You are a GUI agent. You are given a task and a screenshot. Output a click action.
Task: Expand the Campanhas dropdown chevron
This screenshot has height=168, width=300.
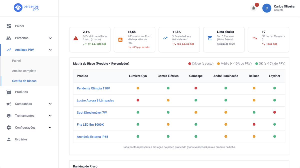coord(50,104)
